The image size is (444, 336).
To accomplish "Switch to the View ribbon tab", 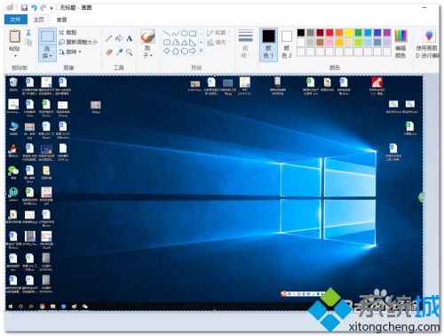I will pyautogui.click(x=61, y=20).
